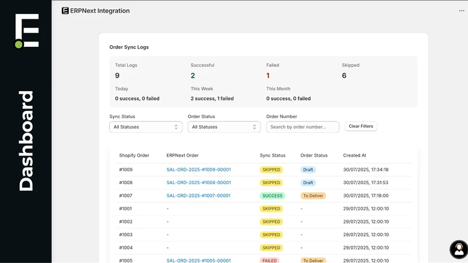Click the sidebar logo above Dashboard
This screenshot has width=468, height=263.
(x=27, y=31)
